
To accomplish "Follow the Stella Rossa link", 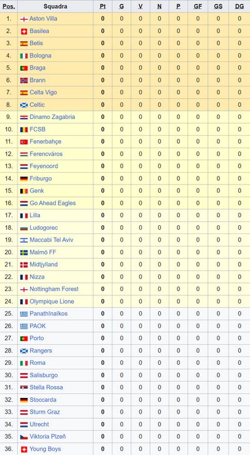I will pos(46,387).
